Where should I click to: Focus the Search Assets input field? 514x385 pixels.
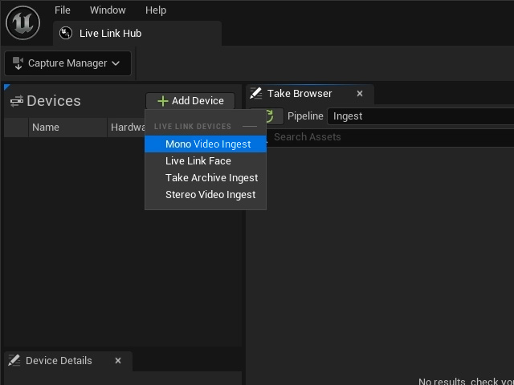(x=390, y=137)
